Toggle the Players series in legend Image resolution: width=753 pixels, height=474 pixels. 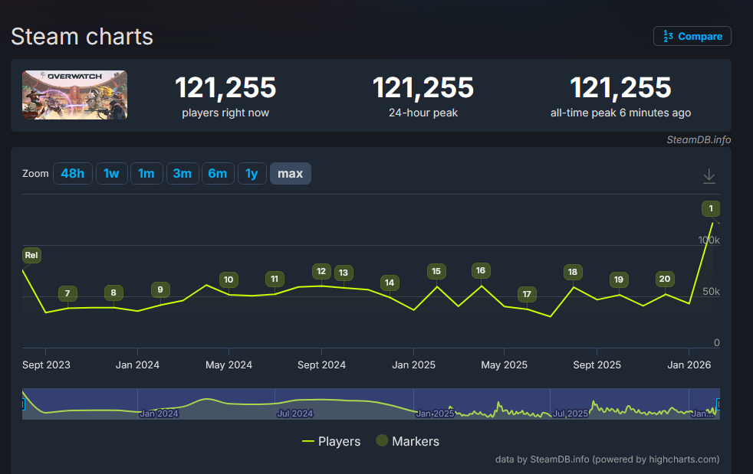pyautogui.click(x=331, y=441)
